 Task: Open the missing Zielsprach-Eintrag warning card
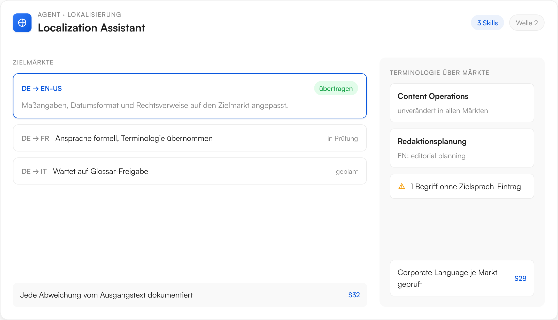(x=462, y=186)
